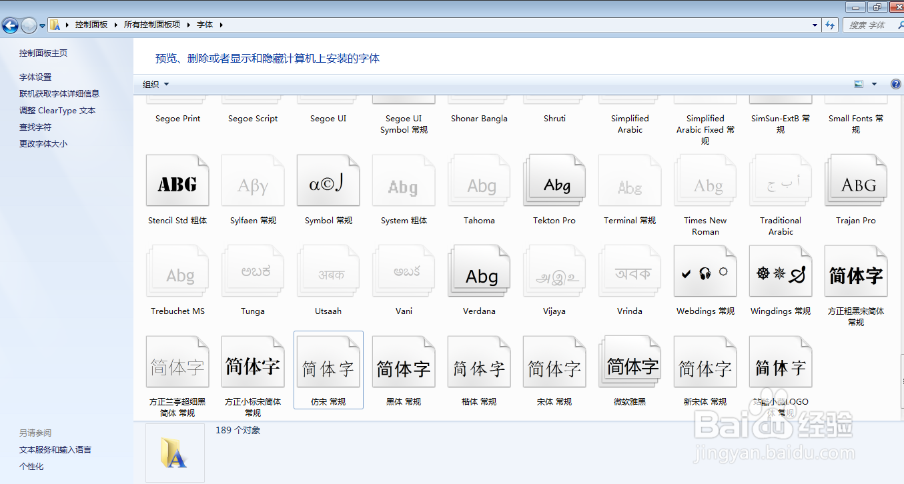Viewport: 904px width, 484px height.
Task: Select the Sylfaen font icon
Action: click(253, 181)
